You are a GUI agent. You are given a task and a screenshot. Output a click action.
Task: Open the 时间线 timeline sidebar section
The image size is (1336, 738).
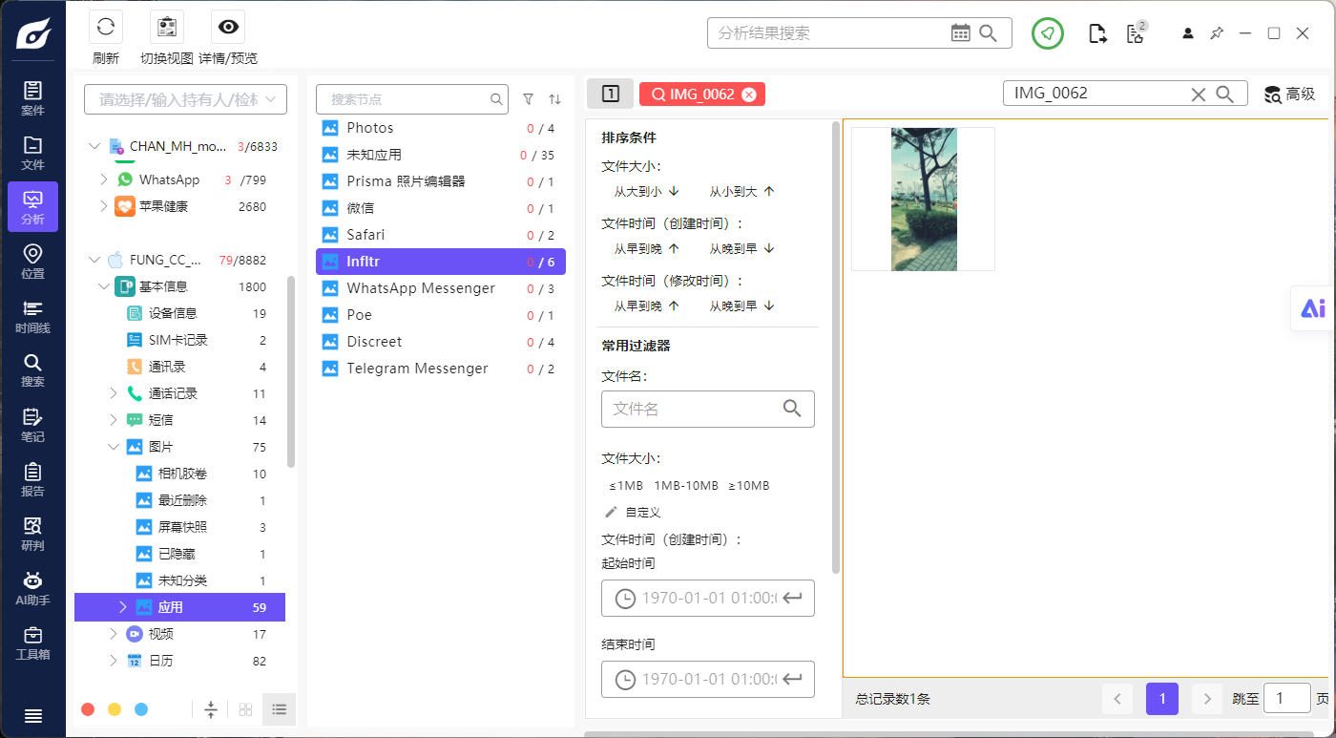[32, 315]
